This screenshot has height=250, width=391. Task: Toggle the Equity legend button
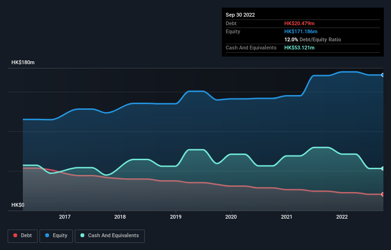(56, 236)
